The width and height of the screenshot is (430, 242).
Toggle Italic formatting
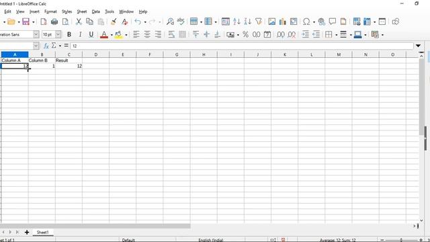point(80,34)
